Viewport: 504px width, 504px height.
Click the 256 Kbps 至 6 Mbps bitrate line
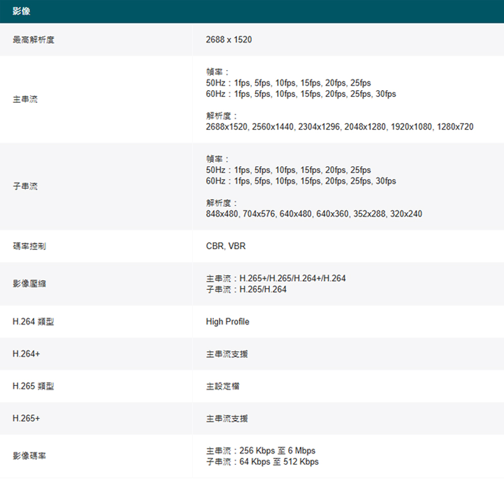(261, 451)
